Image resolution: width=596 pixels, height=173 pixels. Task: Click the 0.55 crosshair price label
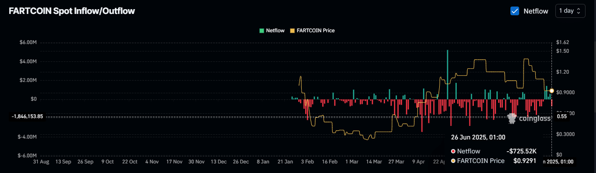pyautogui.click(x=562, y=116)
